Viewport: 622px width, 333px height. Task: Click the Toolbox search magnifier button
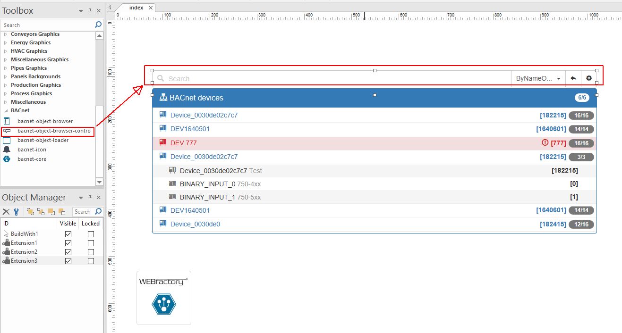[97, 25]
